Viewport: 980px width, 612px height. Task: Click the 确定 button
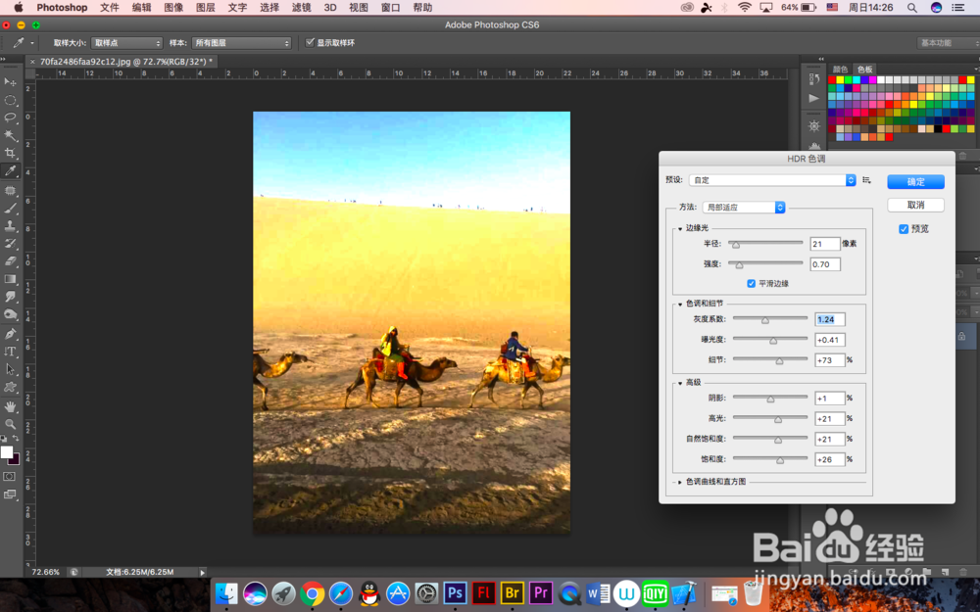915,182
